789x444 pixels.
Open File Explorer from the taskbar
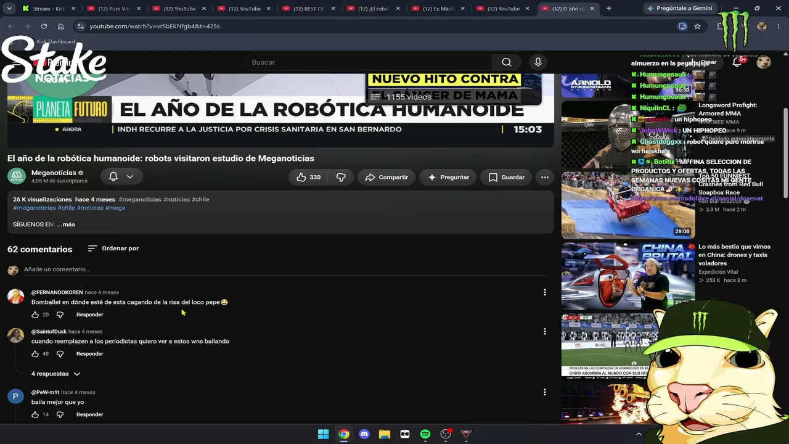click(385, 434)
